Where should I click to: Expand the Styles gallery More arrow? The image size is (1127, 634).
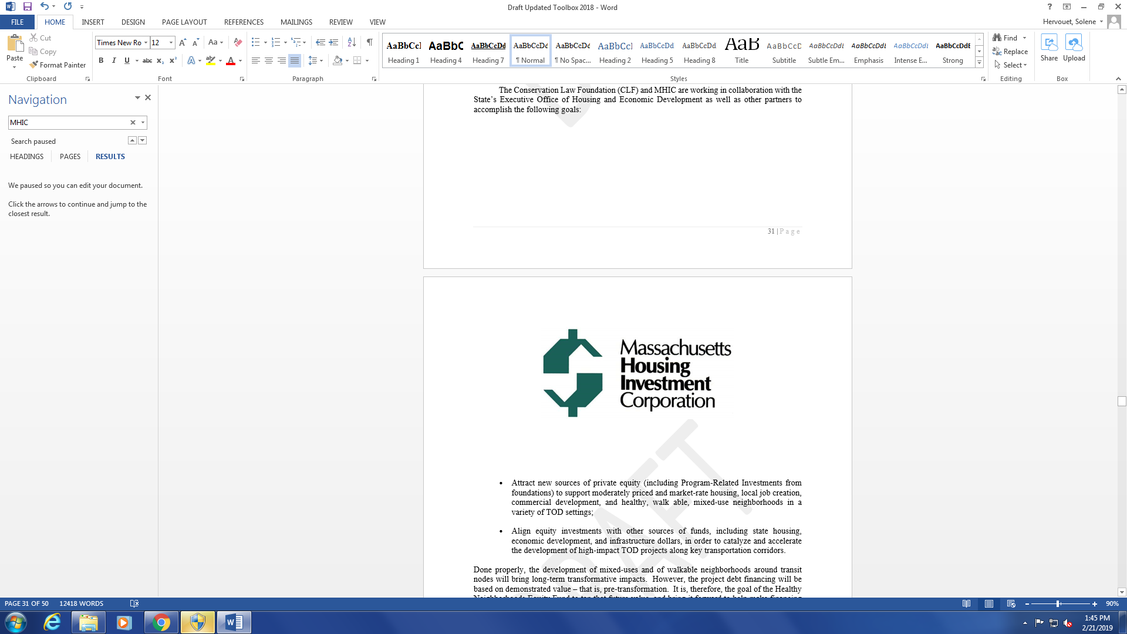pyautogui.click(x=979, y=62)
